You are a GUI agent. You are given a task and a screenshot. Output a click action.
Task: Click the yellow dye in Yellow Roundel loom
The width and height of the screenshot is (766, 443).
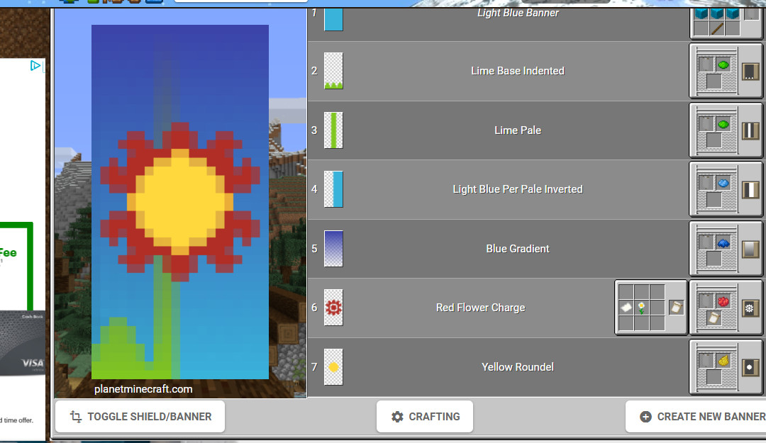[723, 361]
